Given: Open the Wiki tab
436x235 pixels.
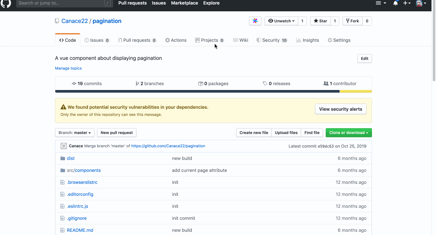Looking at the screenshot, I should (241, 40).
